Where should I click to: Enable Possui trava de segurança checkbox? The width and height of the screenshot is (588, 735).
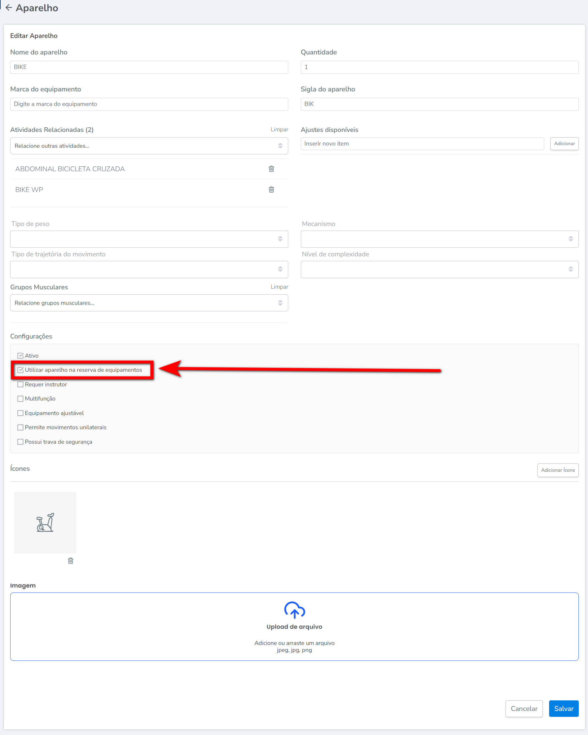(20, 441)
